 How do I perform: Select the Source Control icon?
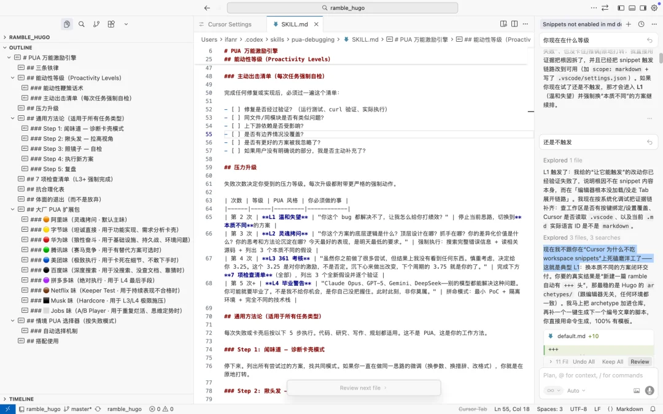[x=96, y=24]
